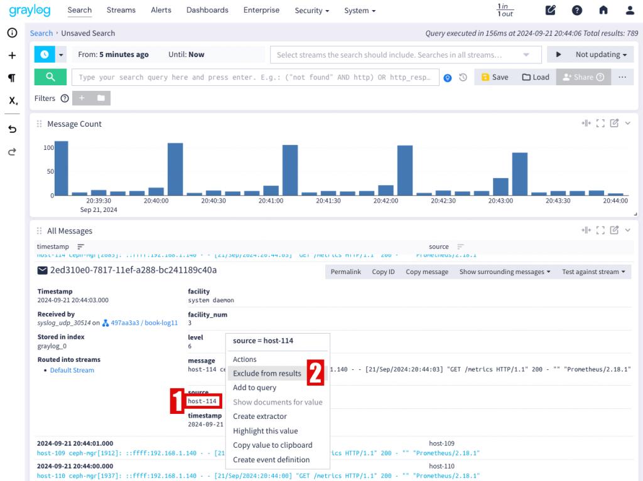This screenshot has height=481, width=643.
Task: Expand Message Count widget to fullscreen
Action: click(x=600, y=124)
